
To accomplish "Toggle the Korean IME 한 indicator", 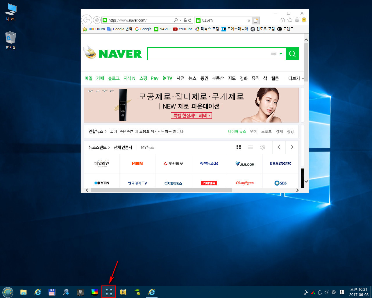I will coord(342,292).
